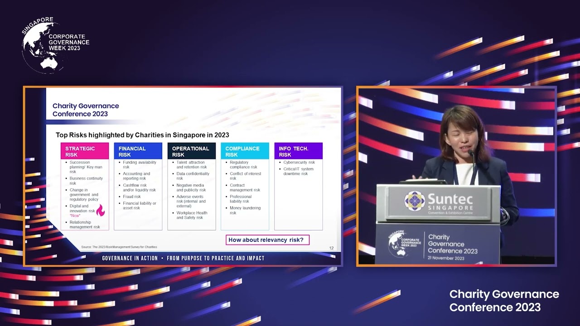Click 'Critical IT system downtime risk' bullet
Viewport: 580px width, 326px height.
(298, 172)
